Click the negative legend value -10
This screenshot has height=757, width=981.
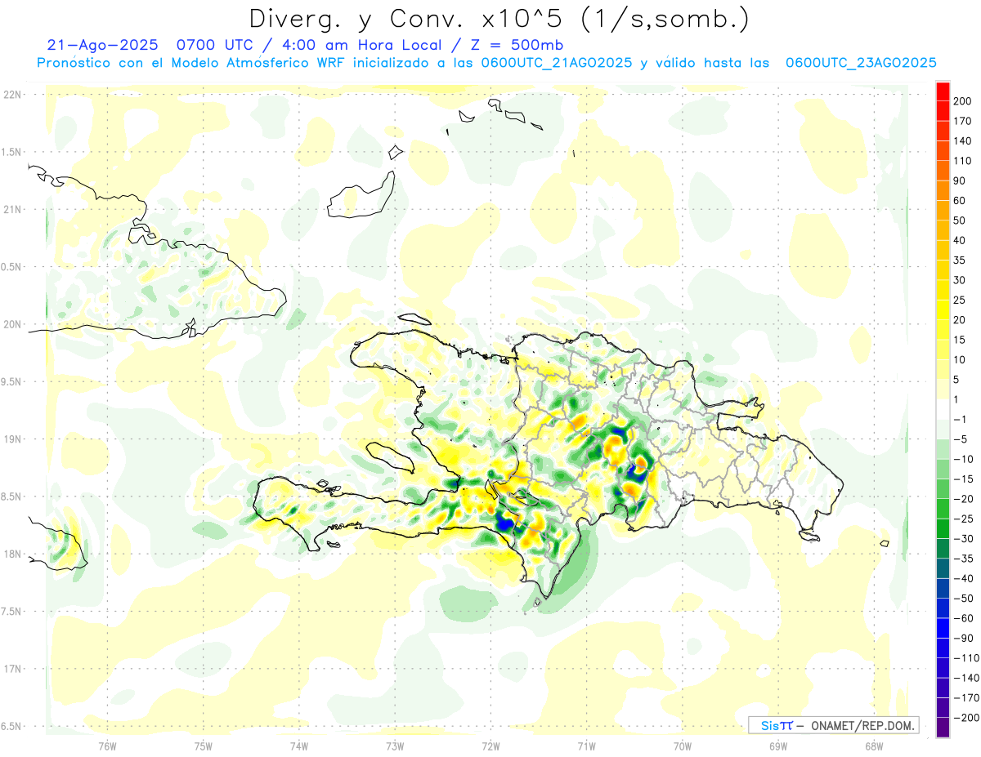[962, 459]
